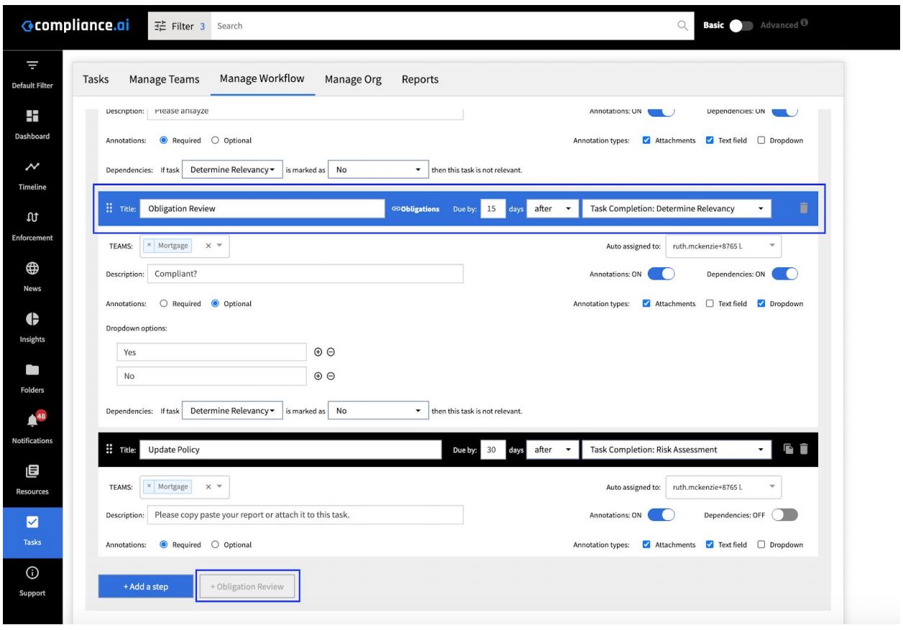This screenshot has height=630, width=903.
Task: Remove the No dropdown option
Action: (x=331, y=376)
